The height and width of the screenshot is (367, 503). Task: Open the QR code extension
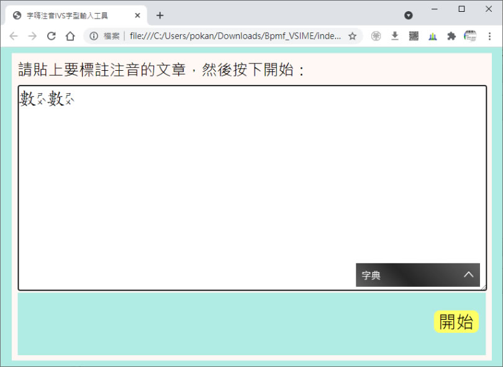pos(414,36)
